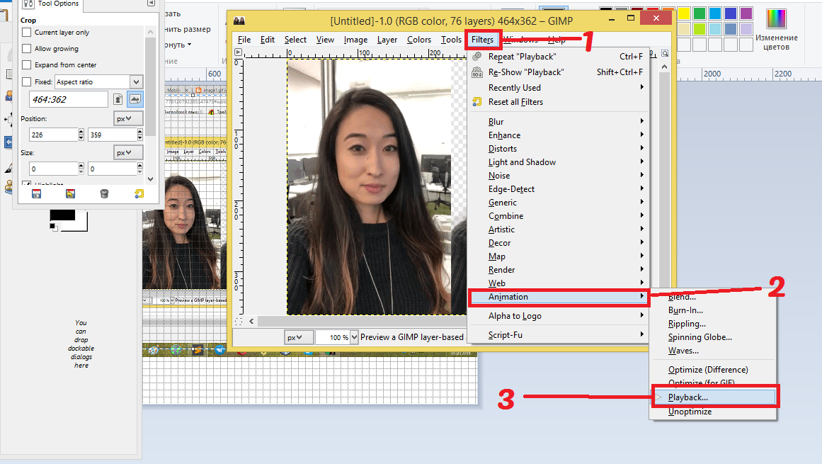Click the Reset all Filters icon
This screenshot has height=464, width=822.
[477, 102]
